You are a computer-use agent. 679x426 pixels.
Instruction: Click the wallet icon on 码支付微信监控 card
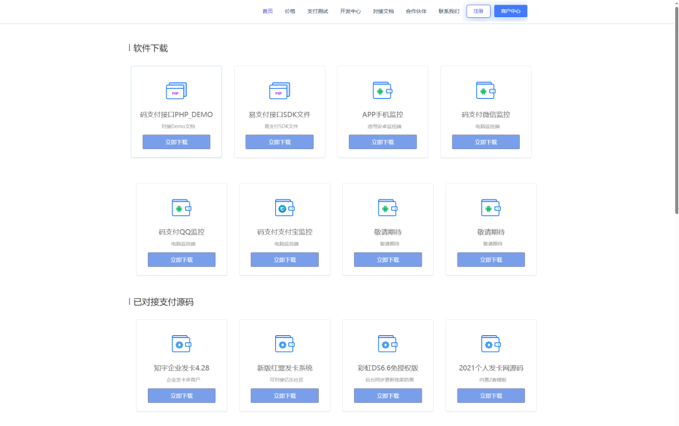coord(486,89)
